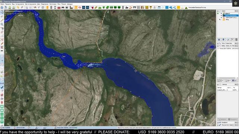Select the red oval preset icon
The height and width of the screenshot is (134, 239).
(80, 7)
